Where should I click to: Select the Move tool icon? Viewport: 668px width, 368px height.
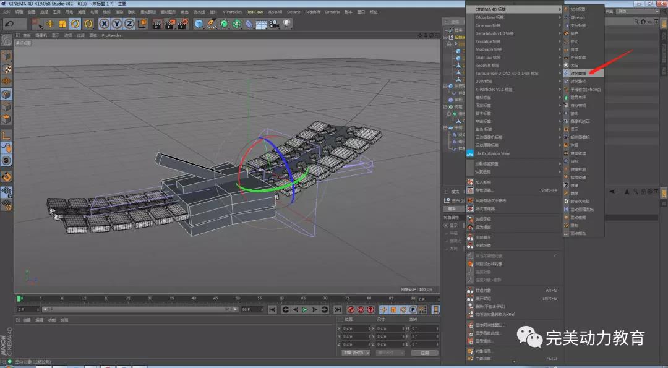(50, 24)
